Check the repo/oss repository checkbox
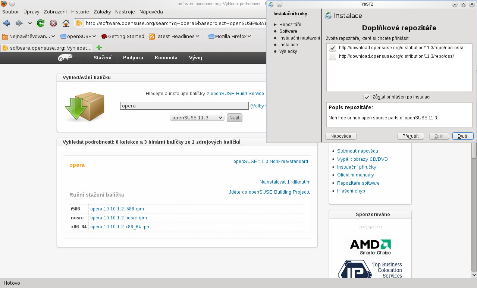Viewport: 477px width, 288px height. click(332, 57)
